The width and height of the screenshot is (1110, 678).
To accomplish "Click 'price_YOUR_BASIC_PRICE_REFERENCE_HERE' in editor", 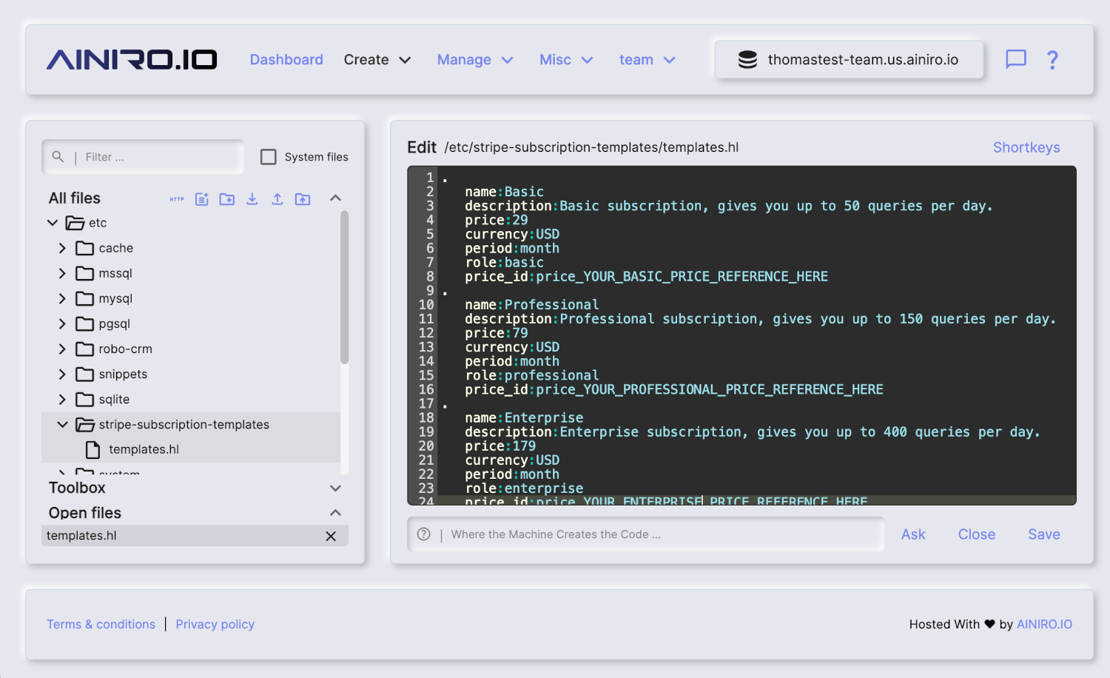I will point(682,277).
